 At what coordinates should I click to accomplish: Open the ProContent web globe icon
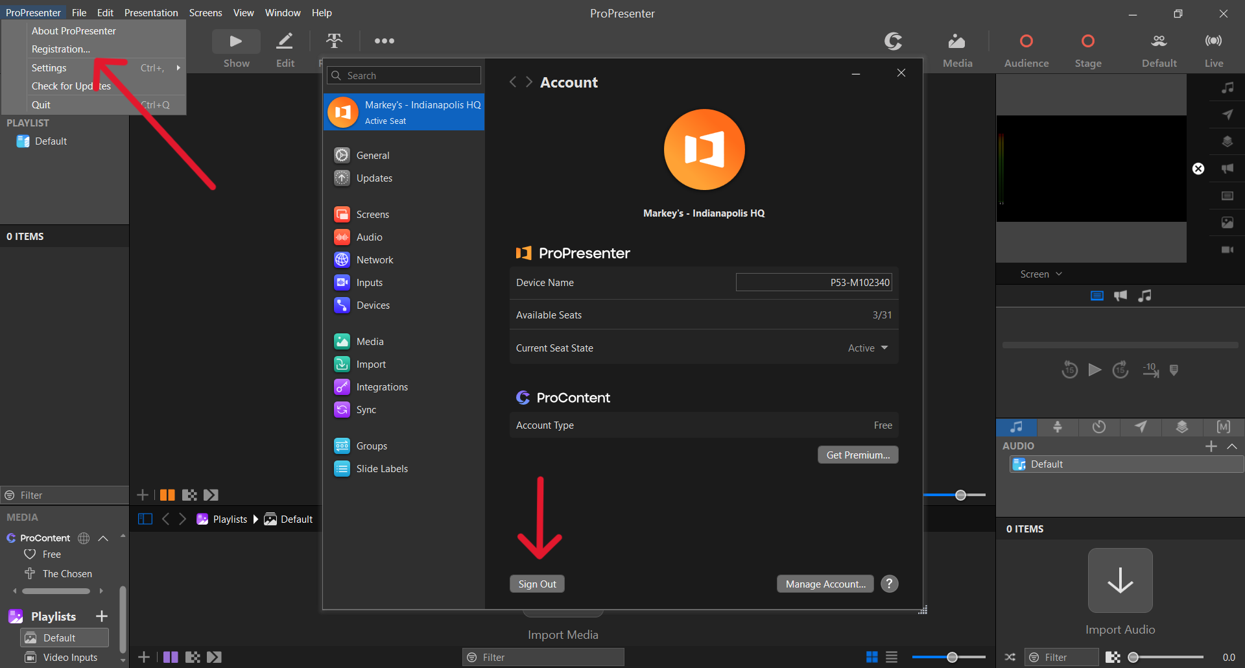[84, 538]
